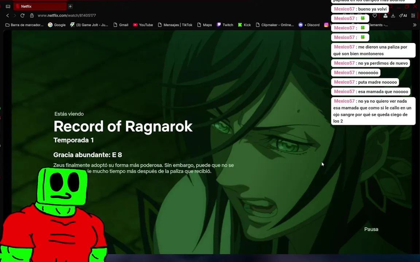Open the Easy Setup sliders menu

[413, 16]
